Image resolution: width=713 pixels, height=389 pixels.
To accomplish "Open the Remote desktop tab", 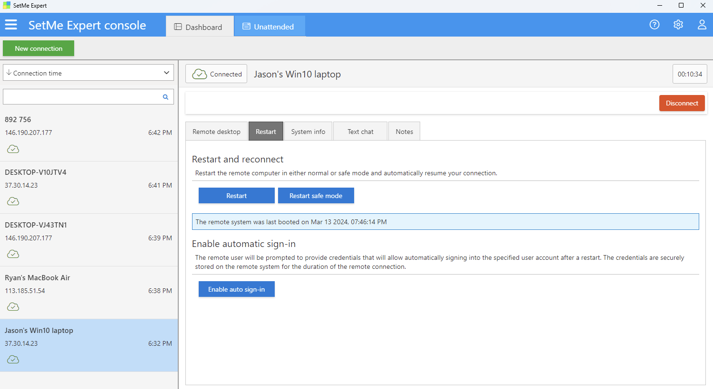I will pos(216,132).
